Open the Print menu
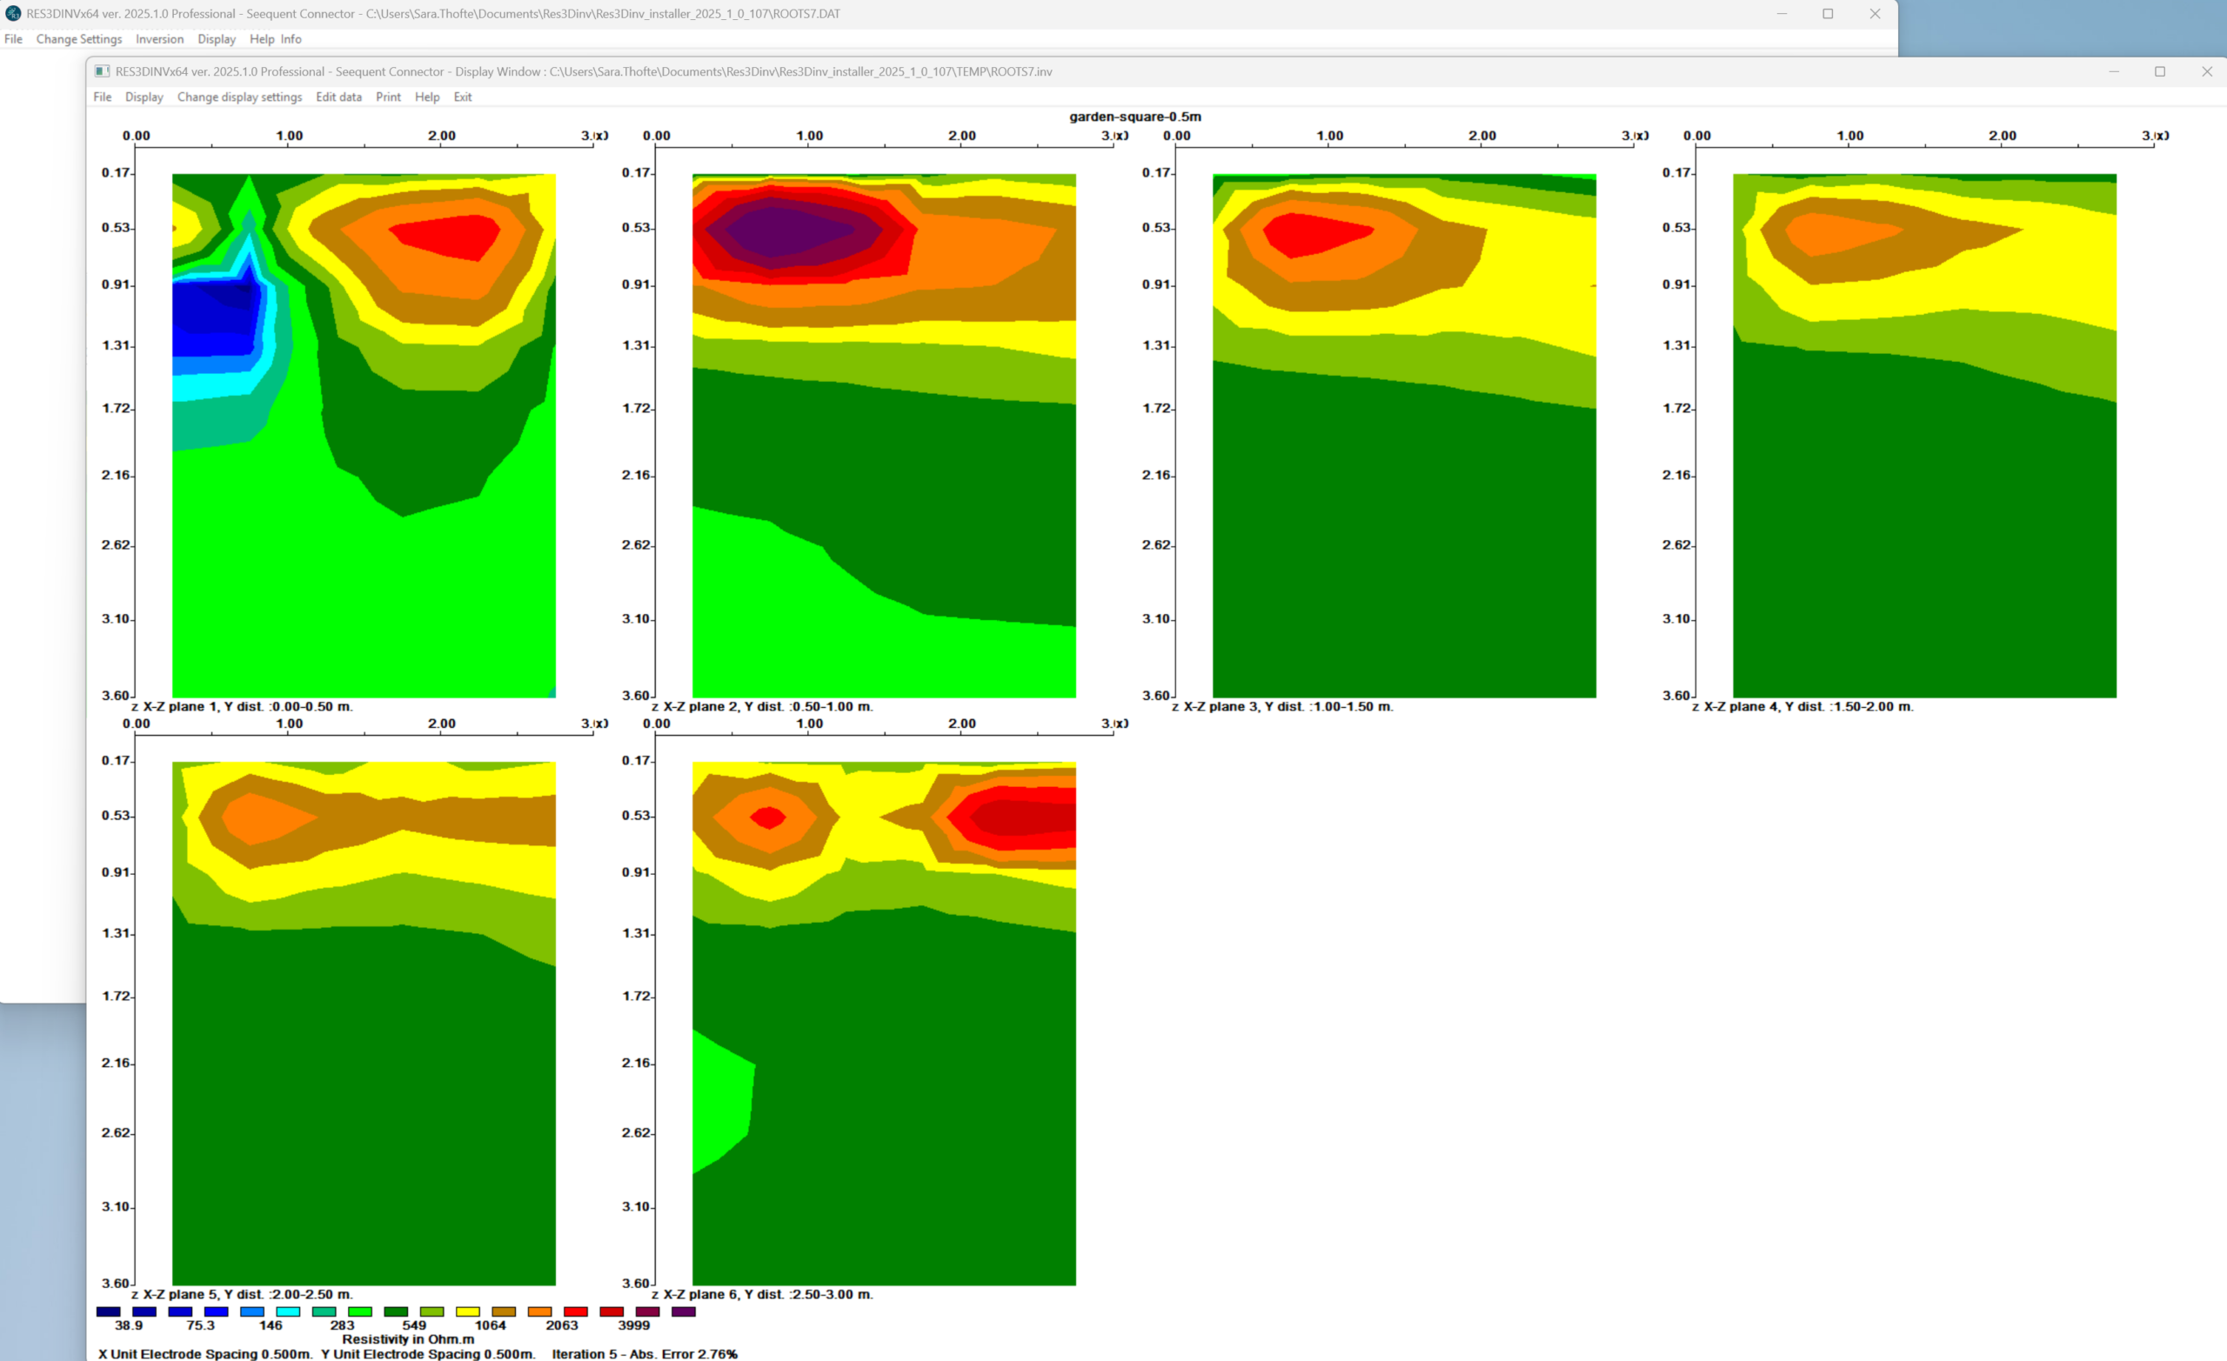 (388, 97)
